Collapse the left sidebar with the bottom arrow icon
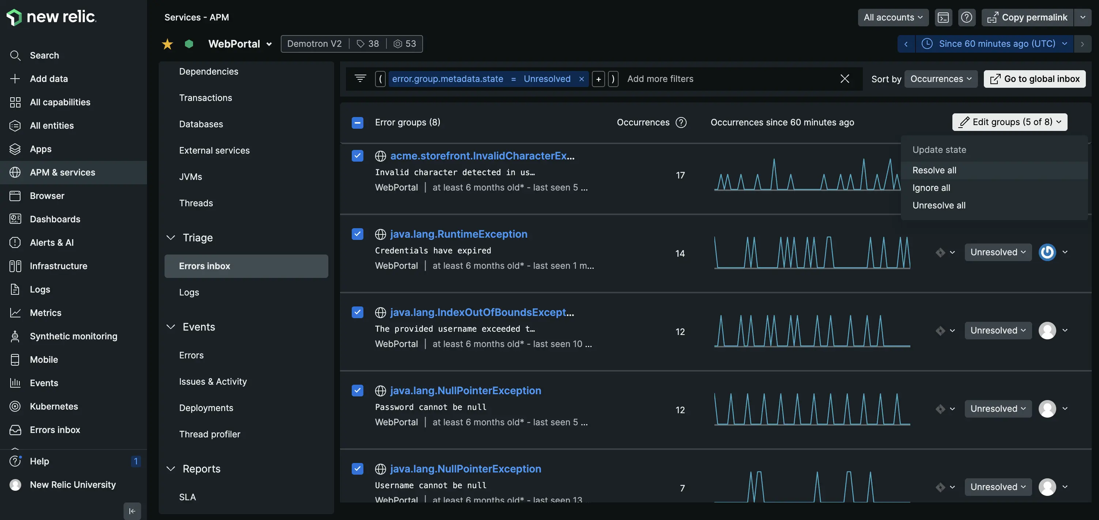Image resolution: width=1099 pixels, height=520 pixels. [x=132, y=510]
